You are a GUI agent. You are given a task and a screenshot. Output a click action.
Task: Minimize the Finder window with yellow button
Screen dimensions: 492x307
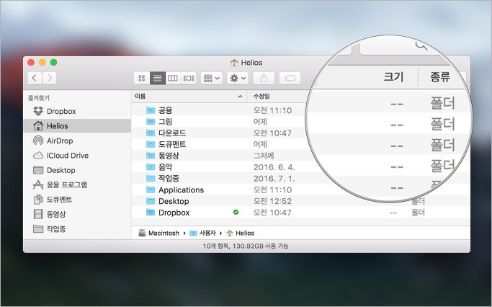click(x=42, y=63)
